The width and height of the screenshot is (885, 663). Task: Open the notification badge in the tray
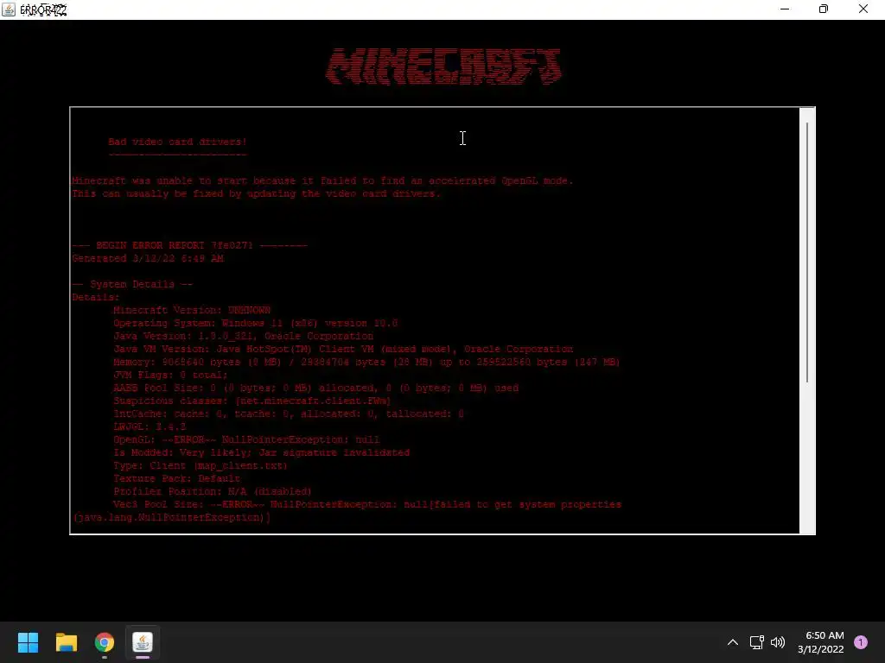tap(860, 642)
